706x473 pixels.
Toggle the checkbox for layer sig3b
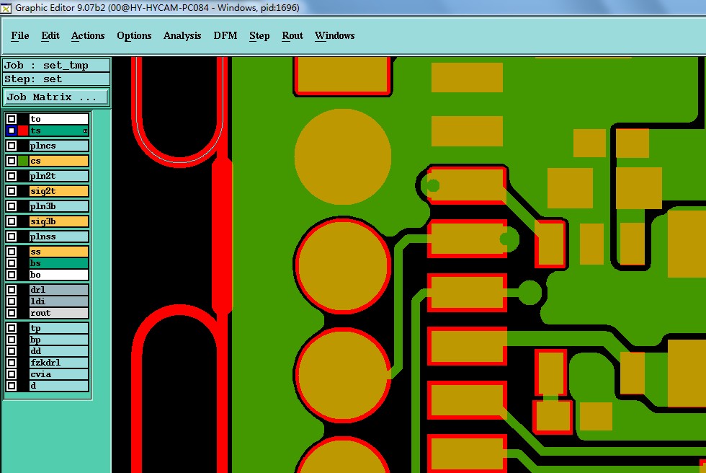(x=12, y=221)
